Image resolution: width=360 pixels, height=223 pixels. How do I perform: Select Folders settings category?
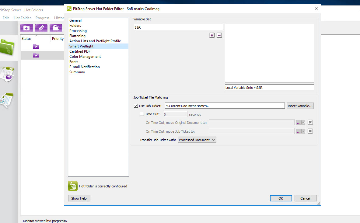pos(75,26)
